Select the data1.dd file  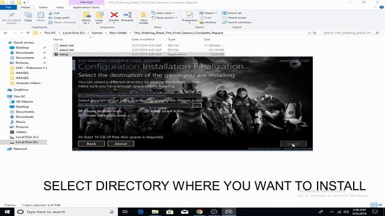point(66,46)
